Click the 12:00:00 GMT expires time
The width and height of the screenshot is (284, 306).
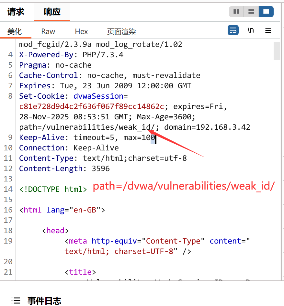click(164, 86)
